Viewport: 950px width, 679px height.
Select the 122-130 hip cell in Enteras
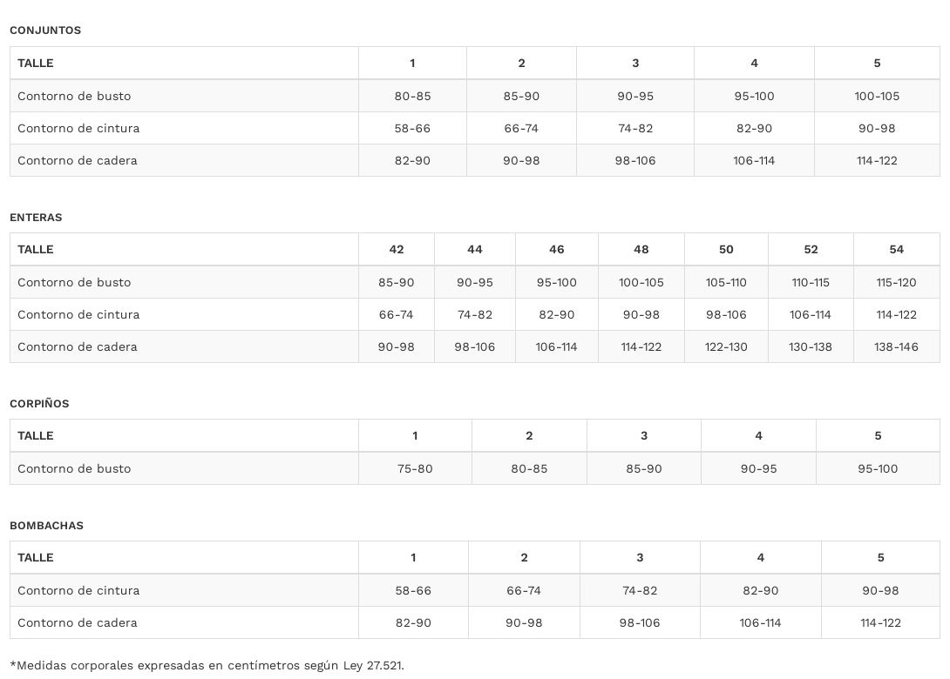pos(726,347)
